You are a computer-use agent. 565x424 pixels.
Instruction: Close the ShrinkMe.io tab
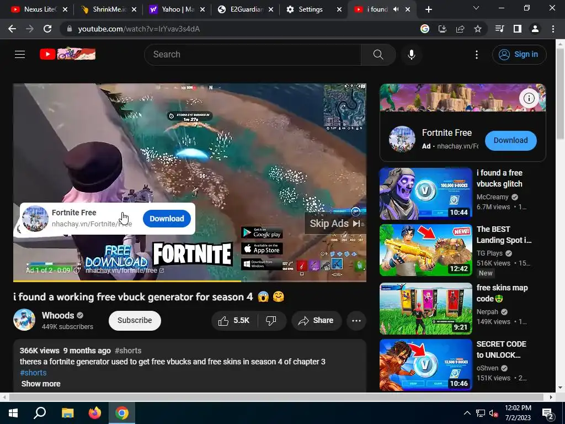(134, 9)
